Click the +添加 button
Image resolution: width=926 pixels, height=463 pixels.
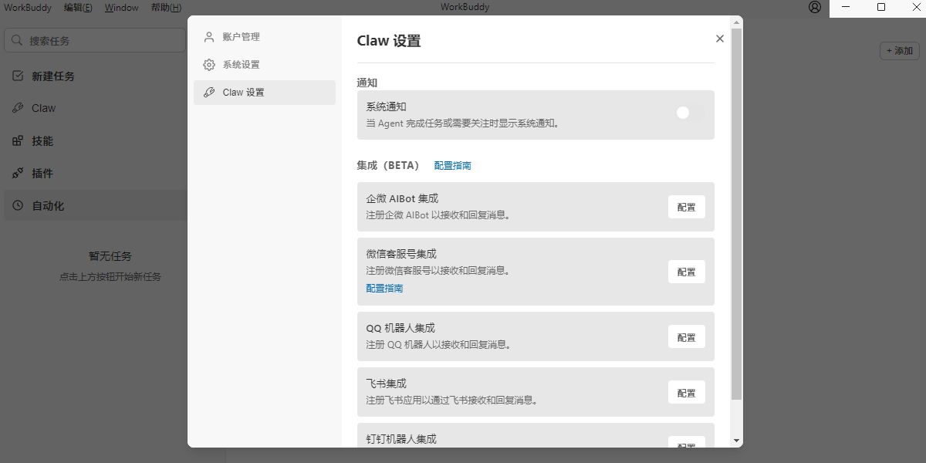[x=899, y=50]
